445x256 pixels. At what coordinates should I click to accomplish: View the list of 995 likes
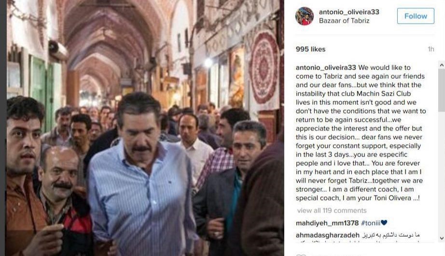click(x=310, y=49)
